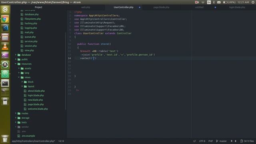Open Visual Studio Code from the dock
This screenshot has width=256, height=144.
(x=5, y=28)
